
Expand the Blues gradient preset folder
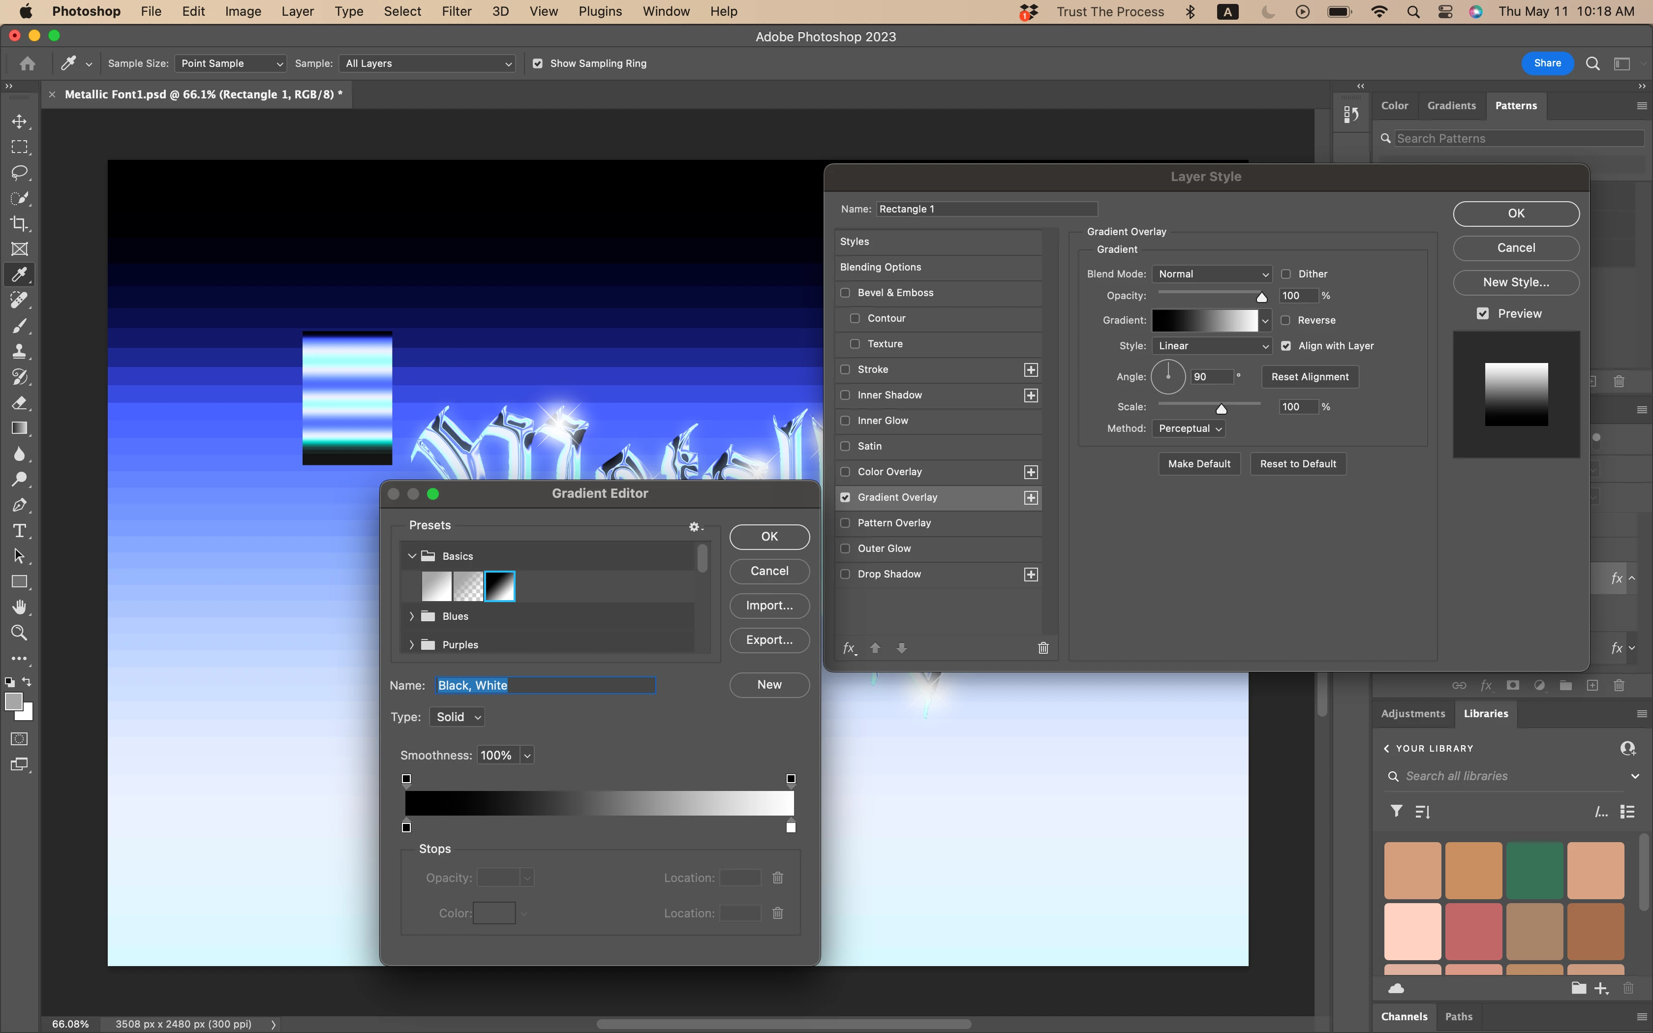click(412, 616)
